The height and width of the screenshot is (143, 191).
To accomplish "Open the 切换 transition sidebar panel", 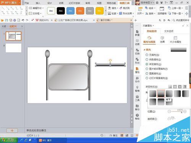I will click(x=137, y=51).
